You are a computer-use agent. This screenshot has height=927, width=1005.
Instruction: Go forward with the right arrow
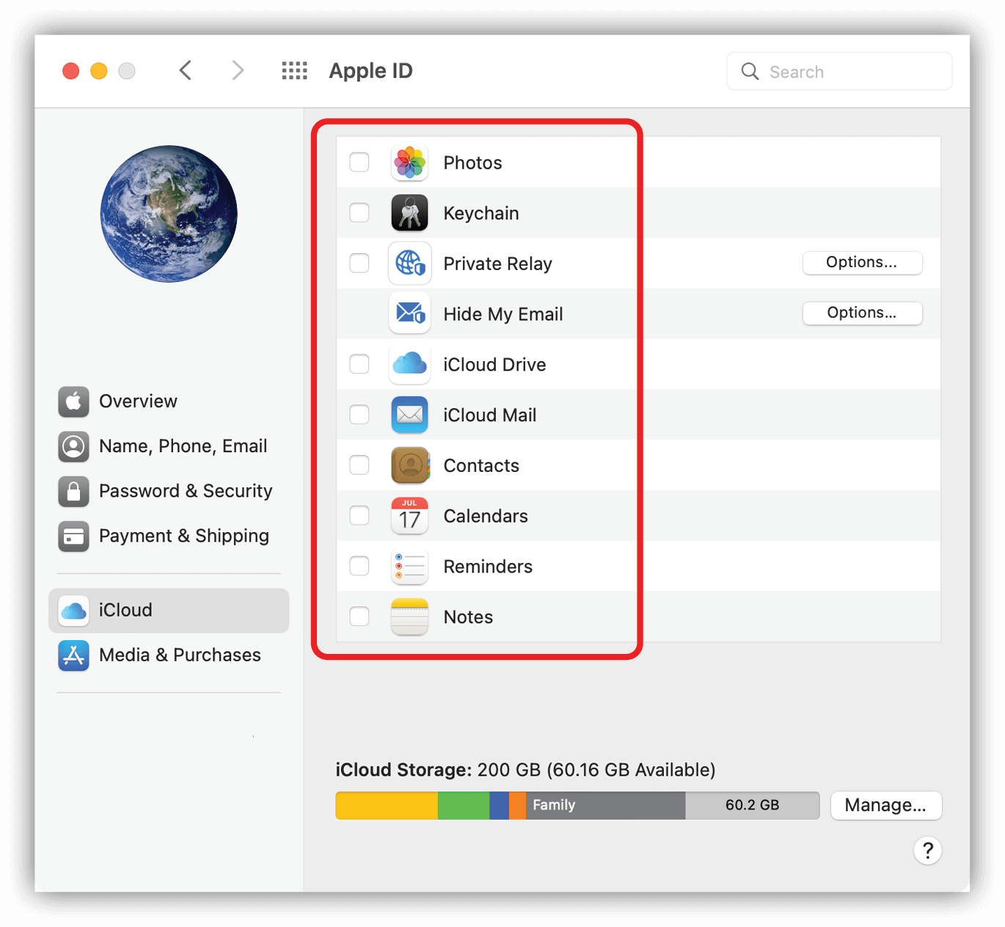pyautogui.click(x=237, y=70)
